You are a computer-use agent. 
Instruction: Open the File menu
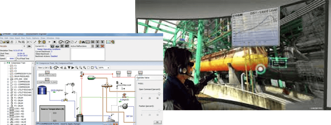click(2, 38)
